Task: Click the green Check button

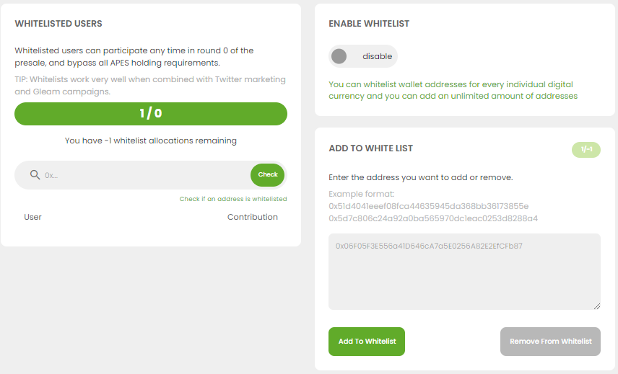Action: coord(268,174)
